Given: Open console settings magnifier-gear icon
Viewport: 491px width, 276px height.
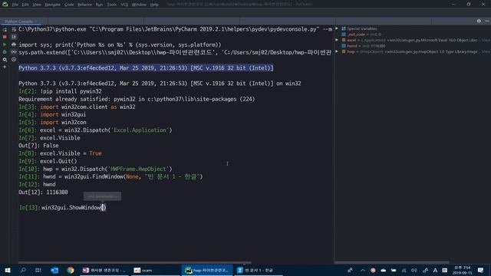Looking at the screenshot, I should point(5,60).
